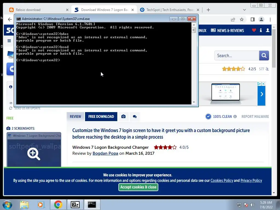Switch to Chrome in taskbar
This screenshot has height=210, width=280.
[58, 205]
